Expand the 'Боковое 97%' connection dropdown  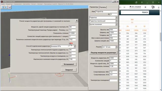[x=74, y=47]
